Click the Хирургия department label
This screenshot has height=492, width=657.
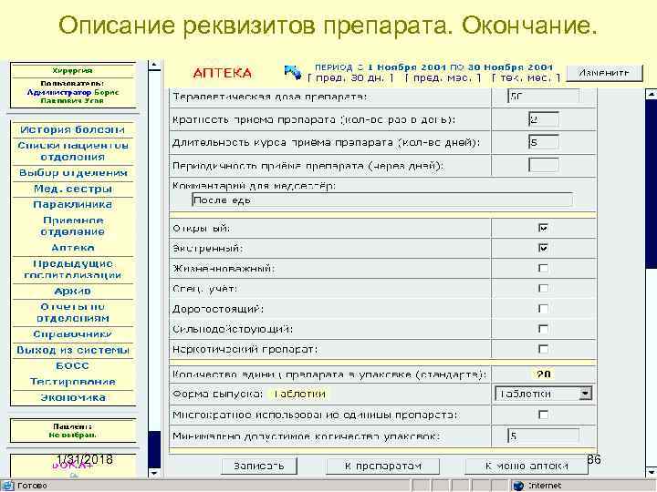click(72, 71)
